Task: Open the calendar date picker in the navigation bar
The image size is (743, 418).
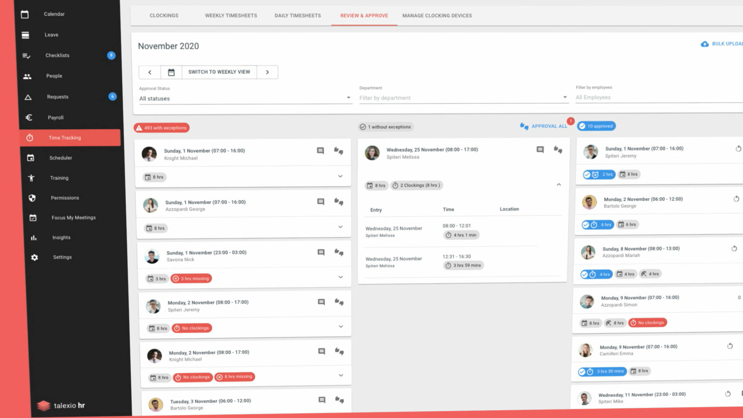Action: pos(171,72)
